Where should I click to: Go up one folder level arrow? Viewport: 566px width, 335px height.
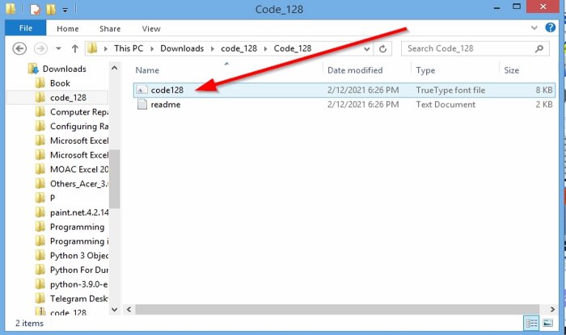point(74,48)
